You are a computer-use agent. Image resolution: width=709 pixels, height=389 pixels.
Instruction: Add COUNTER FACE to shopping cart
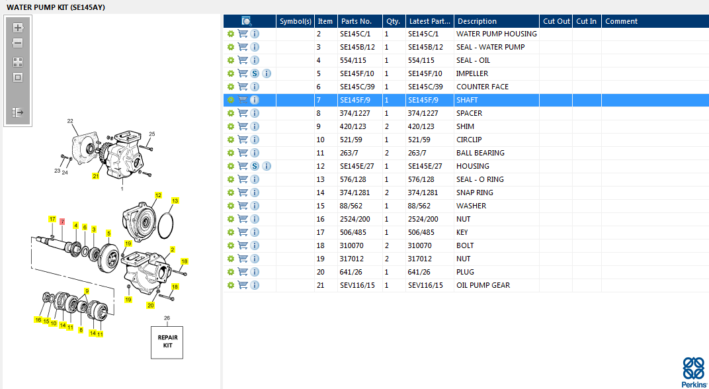point(243,87)
